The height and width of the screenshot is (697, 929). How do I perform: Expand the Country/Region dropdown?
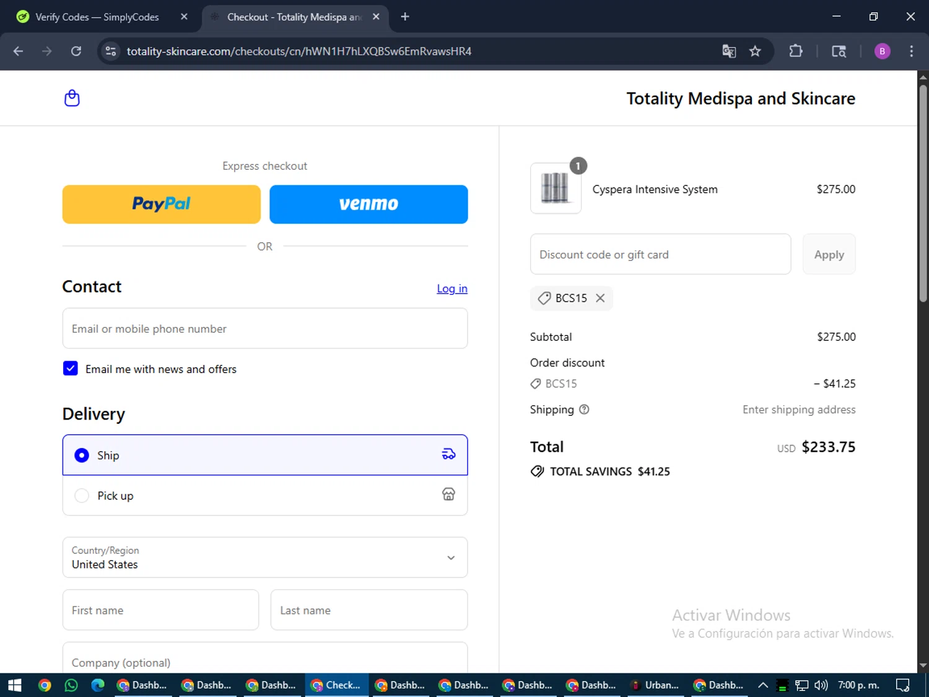coord(265,558)
